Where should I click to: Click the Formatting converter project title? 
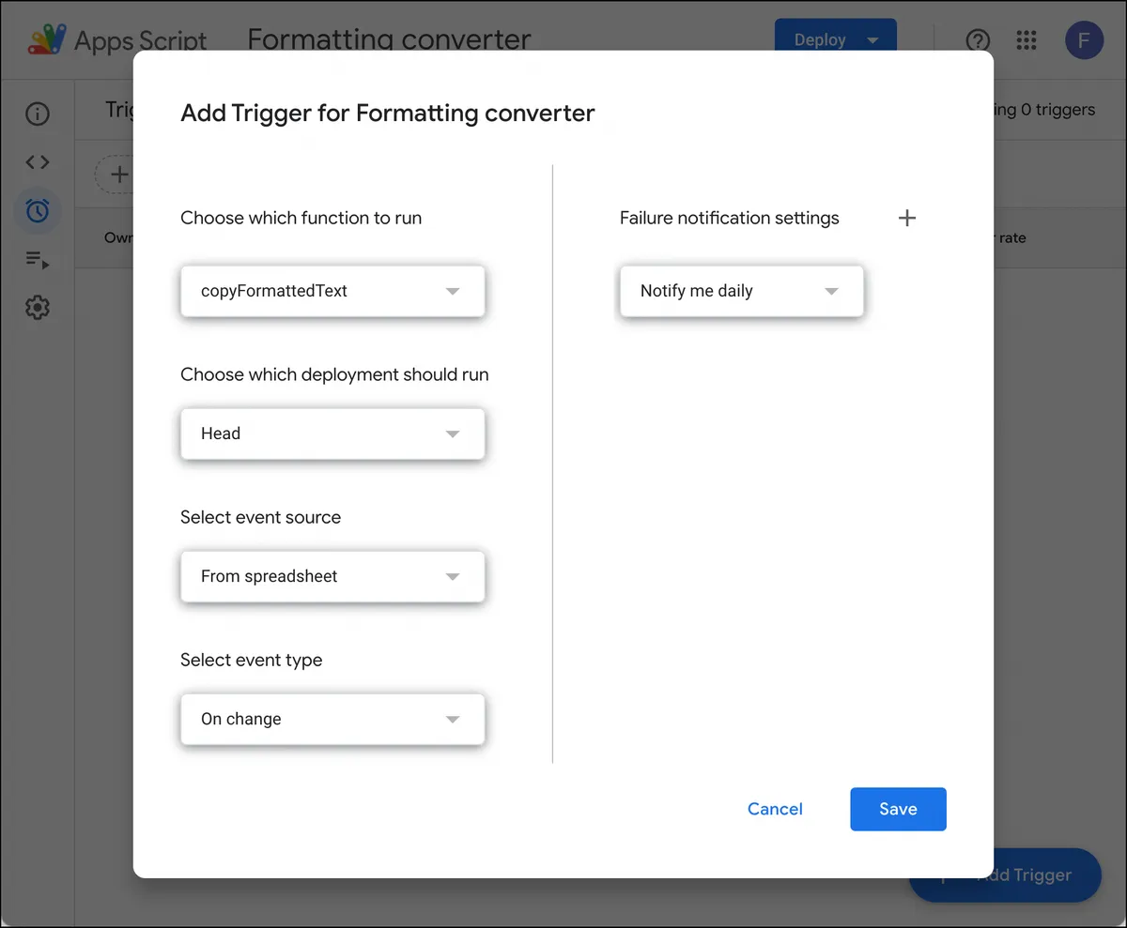389,39
